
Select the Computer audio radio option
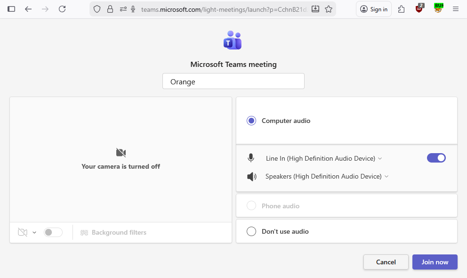(x=251, y=121)
